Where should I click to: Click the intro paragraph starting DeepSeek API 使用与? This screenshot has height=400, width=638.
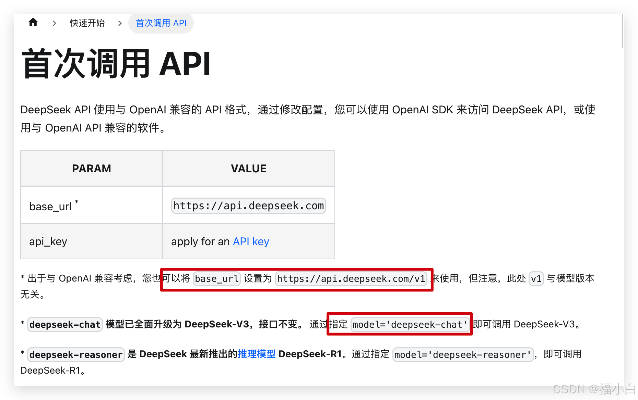tap(308, 118)
